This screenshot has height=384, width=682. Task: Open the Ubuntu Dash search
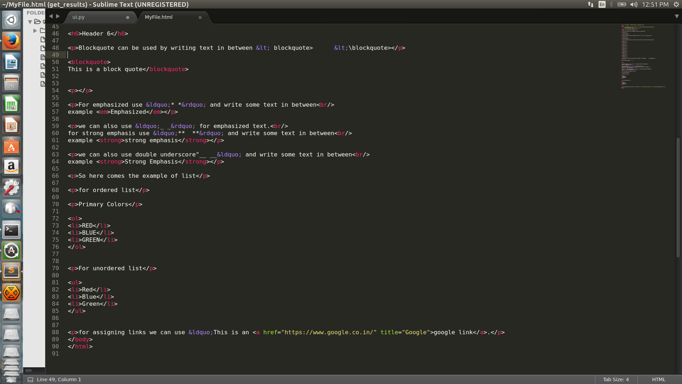pos(11,20)
